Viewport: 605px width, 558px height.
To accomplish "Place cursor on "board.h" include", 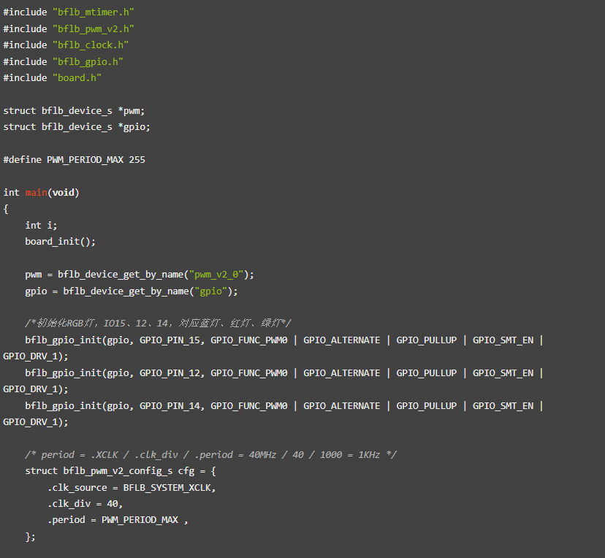I will click(x=76, y=77).
